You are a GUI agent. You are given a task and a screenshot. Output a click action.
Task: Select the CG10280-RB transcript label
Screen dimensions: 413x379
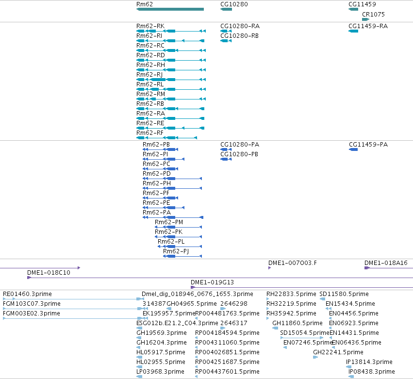pyautogui.click(x=239, y=36)
